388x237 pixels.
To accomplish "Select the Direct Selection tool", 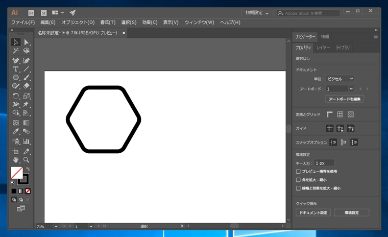I will (26, 42).
